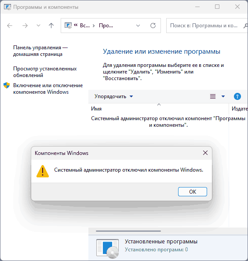Click the yellow warning triangle icon
This screenshot has height=261, width=248.
tap(43, 171)
